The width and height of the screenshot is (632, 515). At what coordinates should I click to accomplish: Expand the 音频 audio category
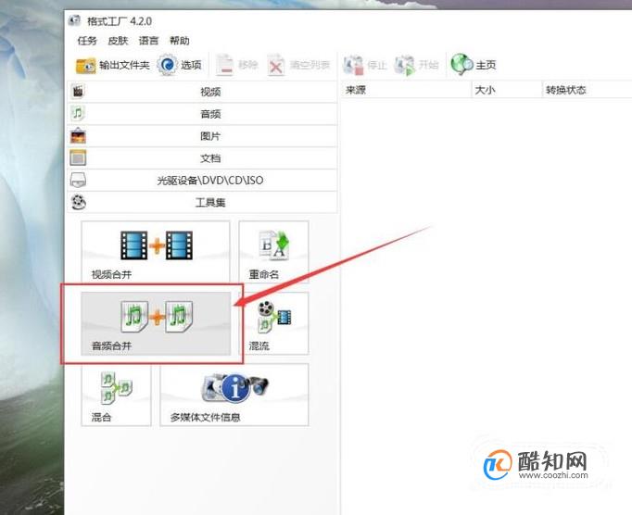(202, 114)
